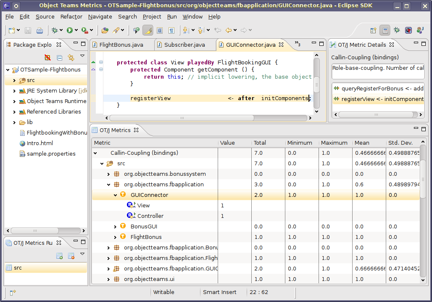Click Collapse All in Package Explorer
The image size is (432, 302).
point(60,58)
